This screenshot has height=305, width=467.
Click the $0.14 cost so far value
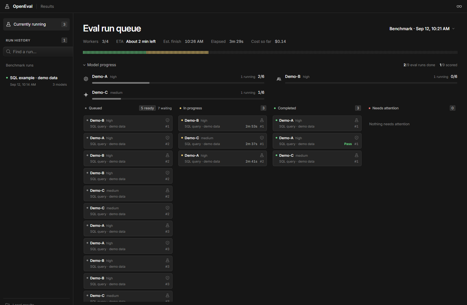(x=280, y=42)
